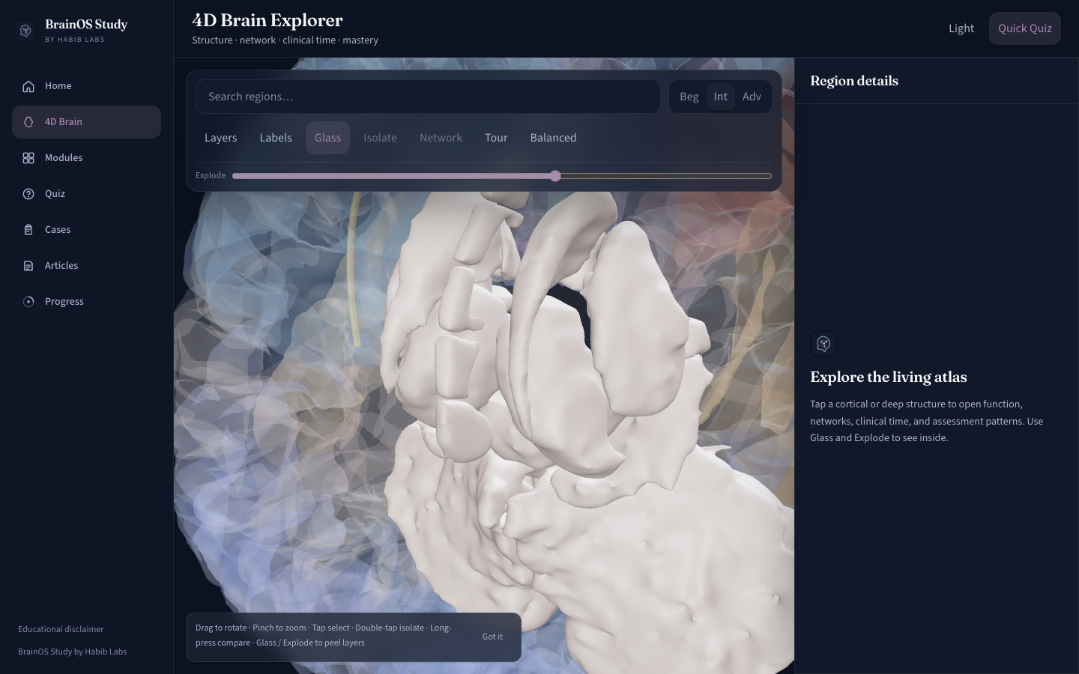Click the Quiz question-mark icon
Viewport: 1079px width, 674px height.
(x=28, y=194)
